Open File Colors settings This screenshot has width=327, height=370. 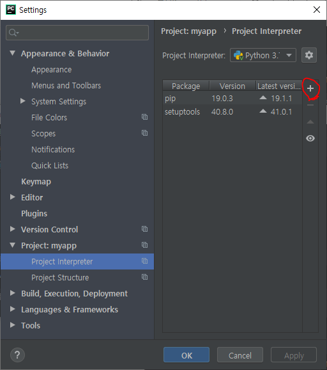tap(49, 118)
